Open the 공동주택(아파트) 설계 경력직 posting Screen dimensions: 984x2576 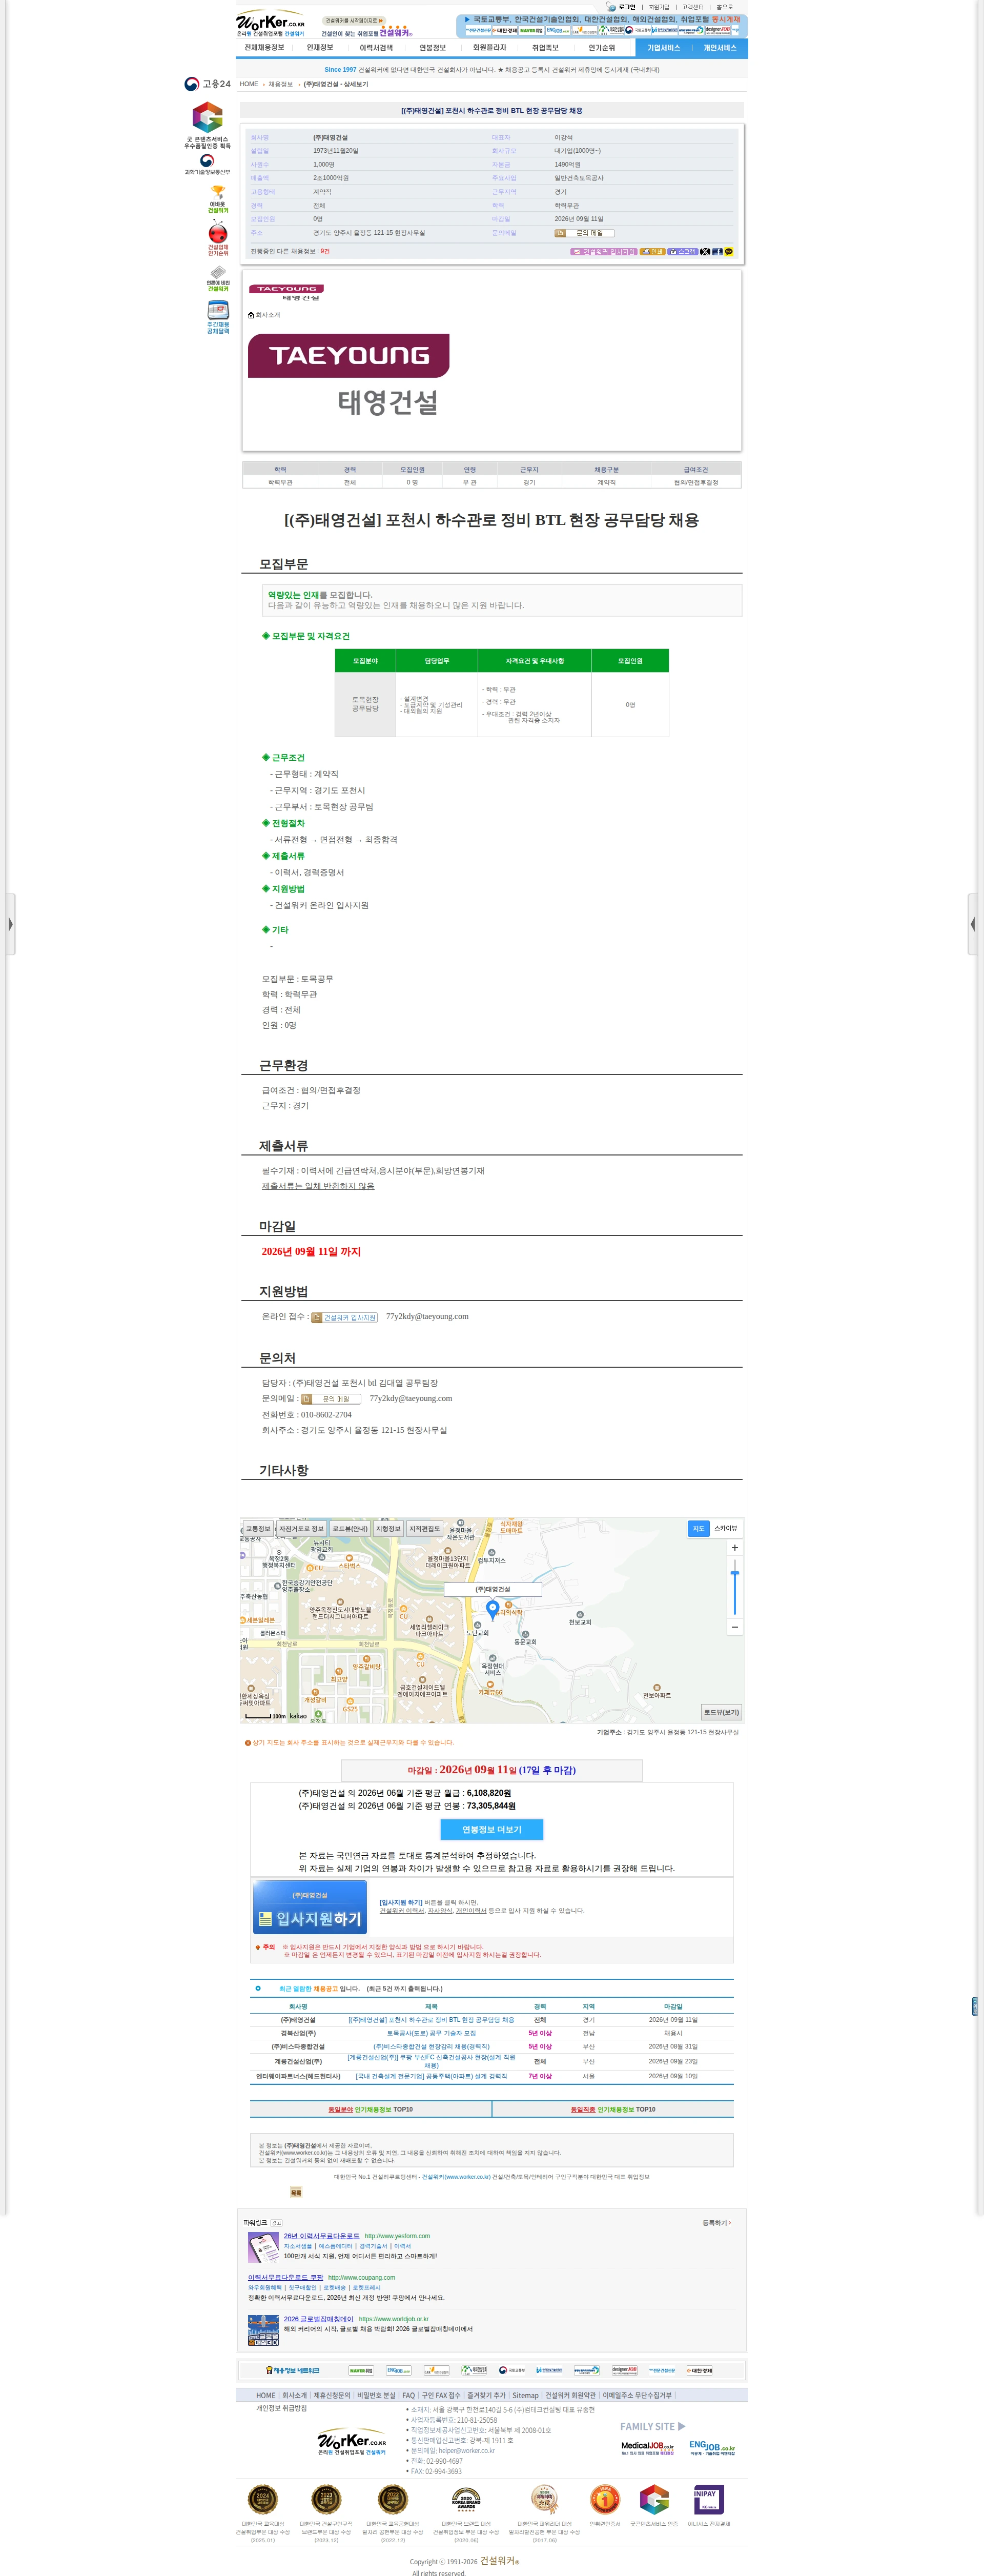pyautogui.click(x=431, y=2076)
